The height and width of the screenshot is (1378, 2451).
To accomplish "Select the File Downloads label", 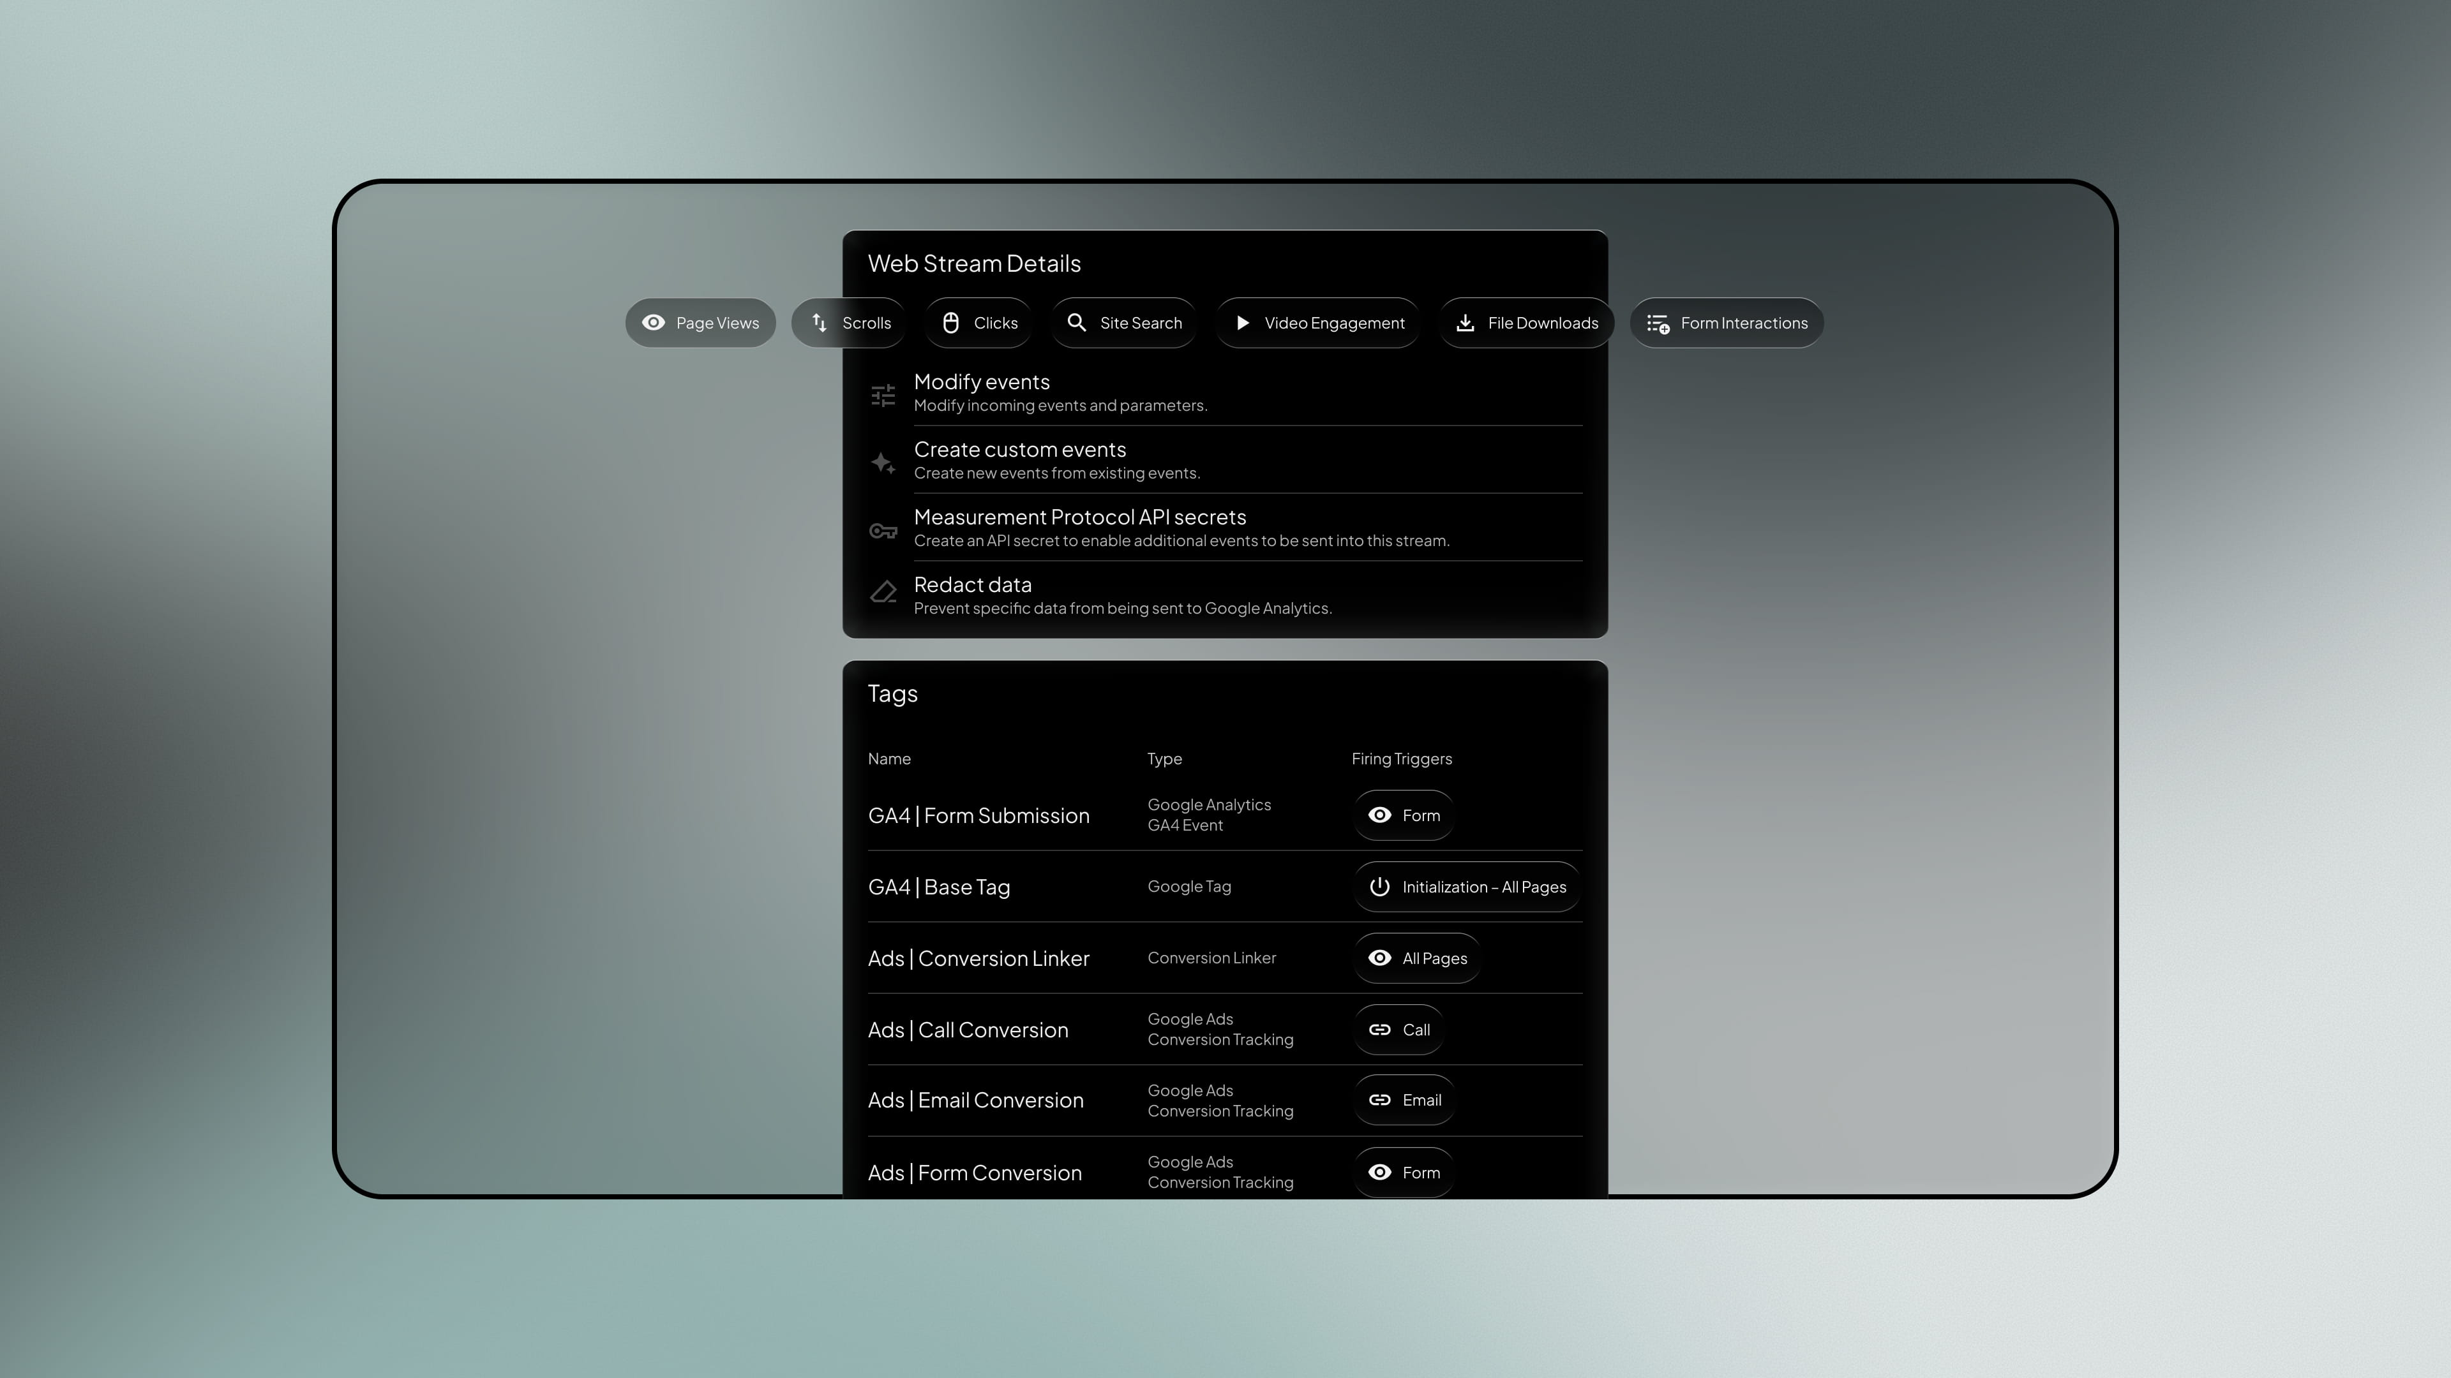I will pyautogui.click(x=1543, y=323).
